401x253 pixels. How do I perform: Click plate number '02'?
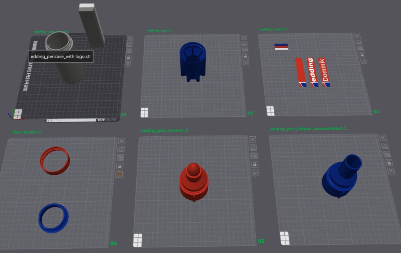250,113
